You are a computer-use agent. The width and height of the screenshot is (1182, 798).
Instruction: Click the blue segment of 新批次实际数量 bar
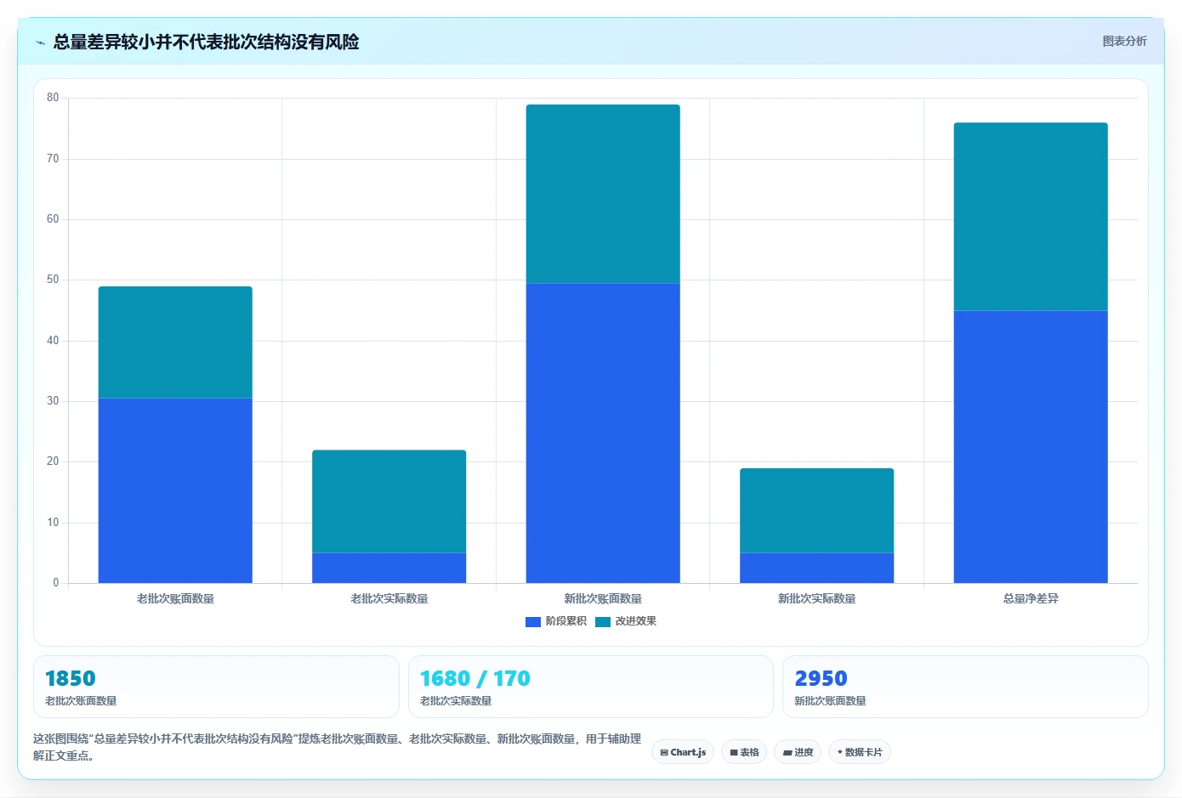(817, 568)
